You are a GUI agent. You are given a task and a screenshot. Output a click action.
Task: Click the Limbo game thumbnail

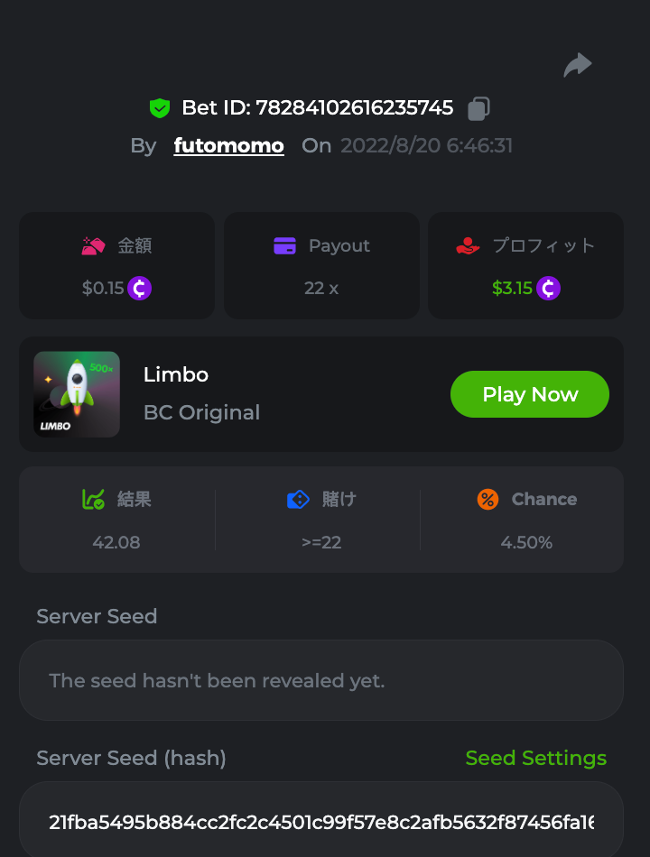[77, 394]
